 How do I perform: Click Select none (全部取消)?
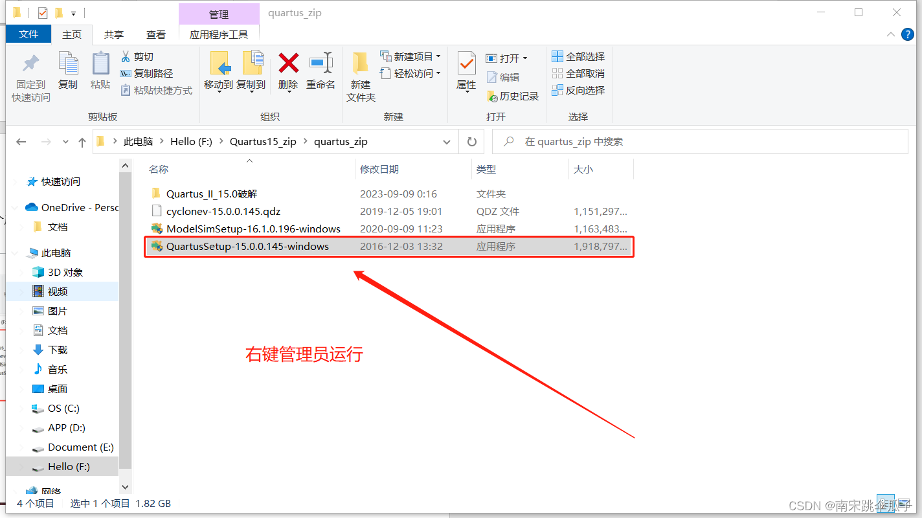pyautogui.click(x=578, y=73)
